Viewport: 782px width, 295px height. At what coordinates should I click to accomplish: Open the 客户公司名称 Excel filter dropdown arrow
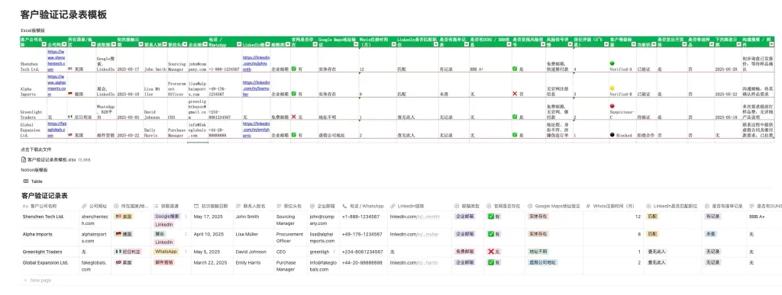tap(45, 45)
